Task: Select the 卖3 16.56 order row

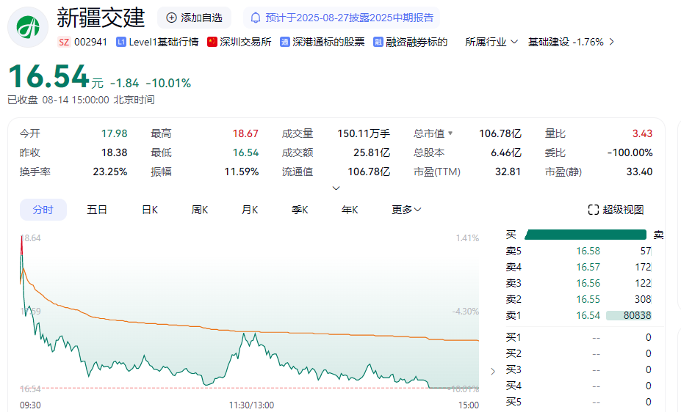Action: 578,283
